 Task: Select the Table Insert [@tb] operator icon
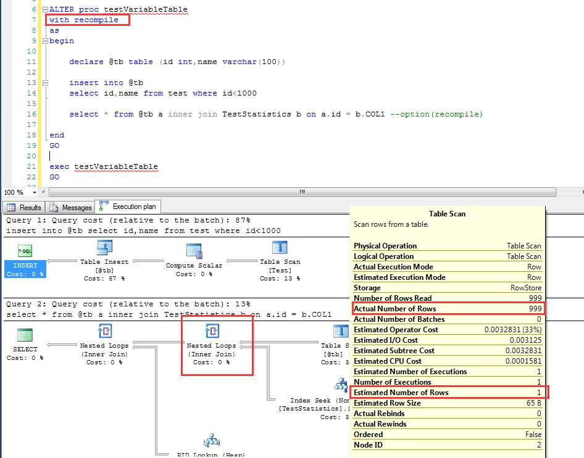(x=104, y=248)
